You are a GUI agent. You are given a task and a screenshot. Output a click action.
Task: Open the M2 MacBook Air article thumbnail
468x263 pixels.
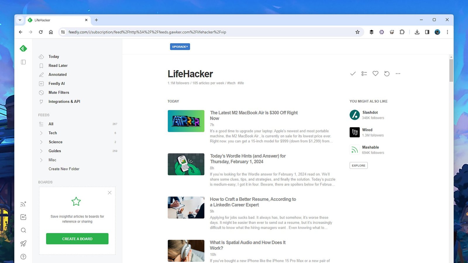point(186,121)
